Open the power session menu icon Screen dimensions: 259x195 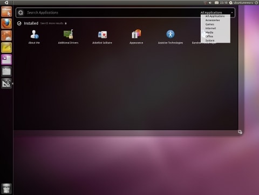tap(256, 3)
